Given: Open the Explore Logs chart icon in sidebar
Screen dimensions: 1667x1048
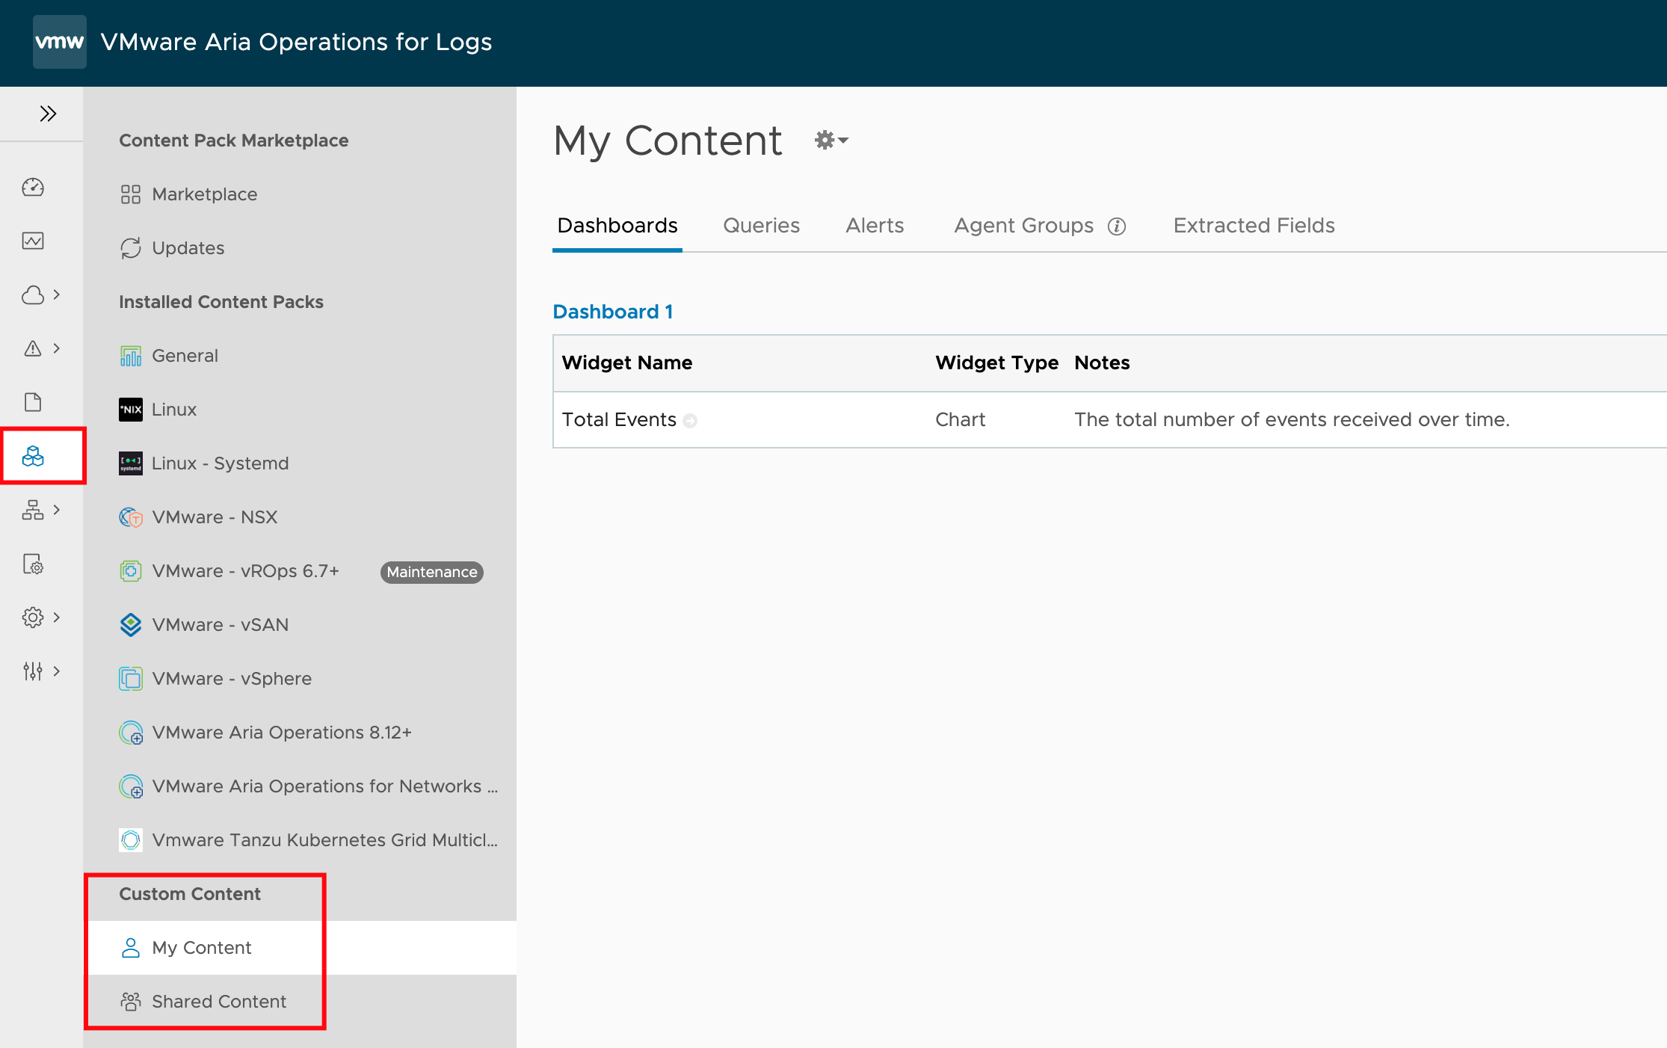Looking at the screenshot, I should [33, 241].
